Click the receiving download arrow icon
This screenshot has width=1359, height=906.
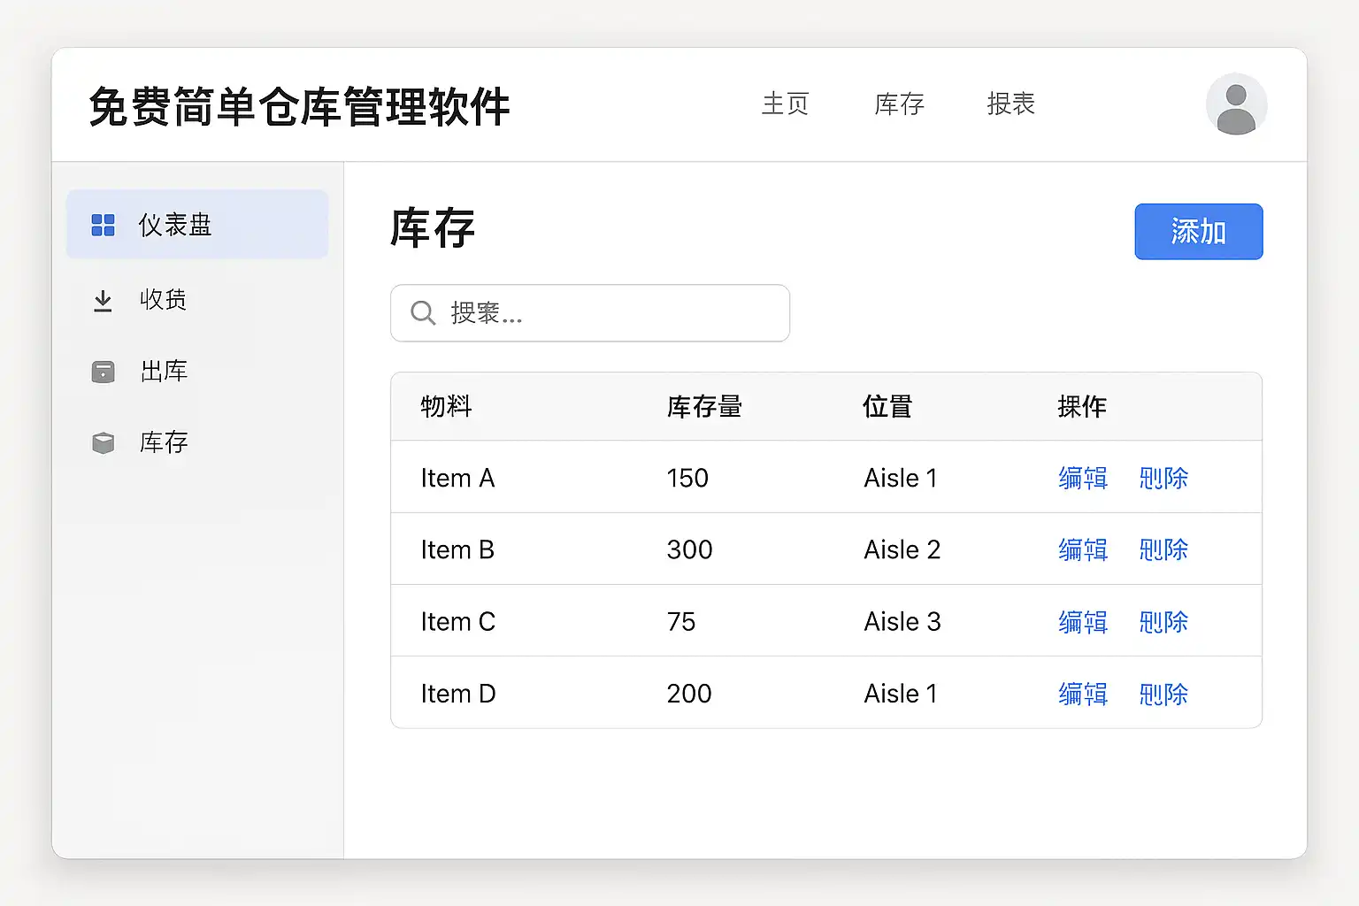104,301
